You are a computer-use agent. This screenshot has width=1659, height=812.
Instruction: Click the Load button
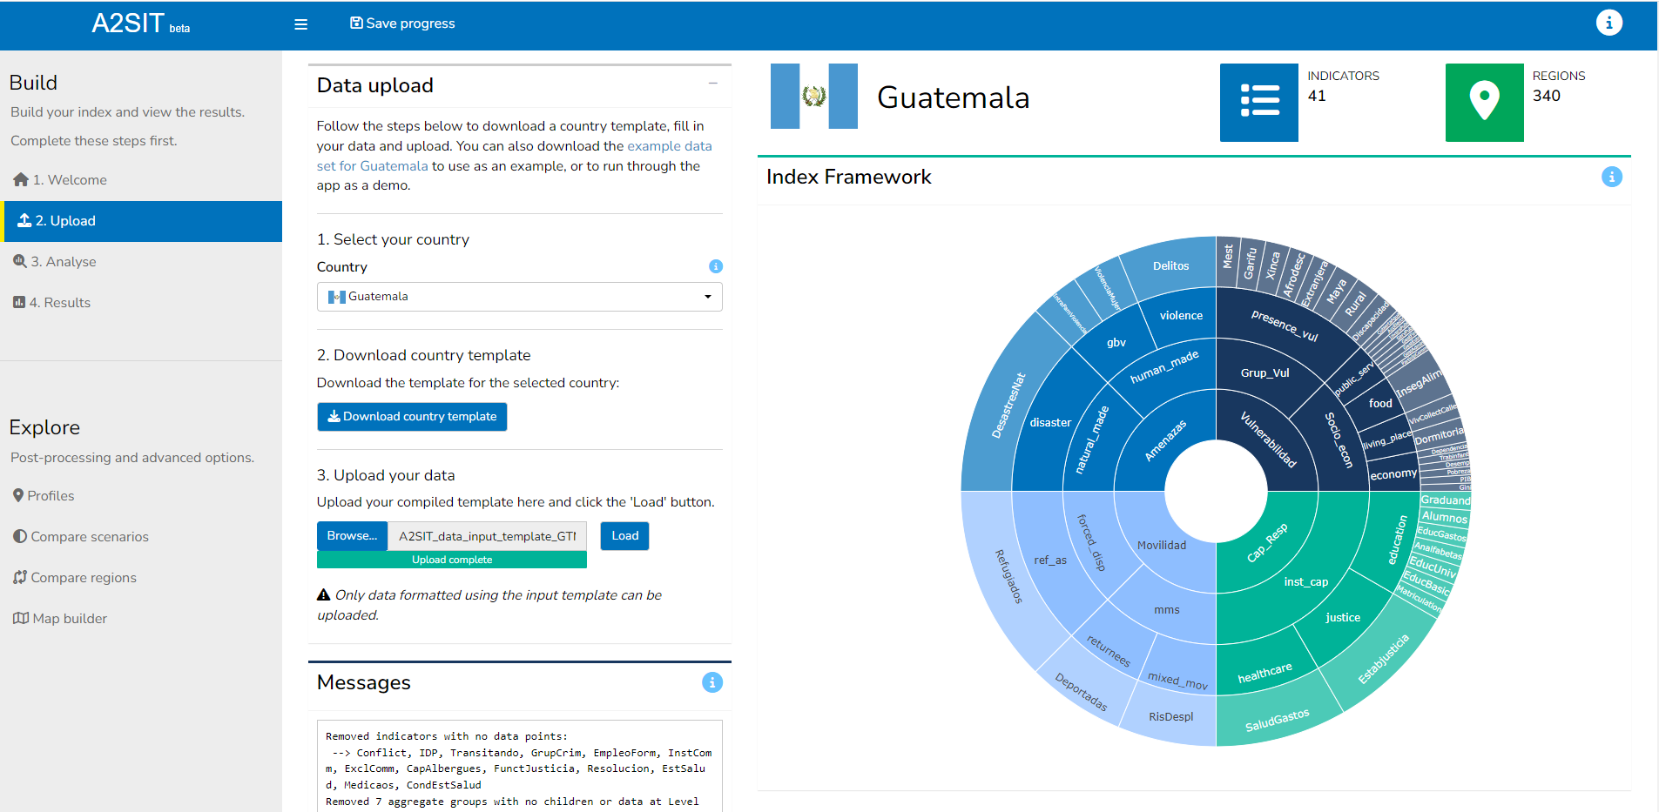click(624, 536)
